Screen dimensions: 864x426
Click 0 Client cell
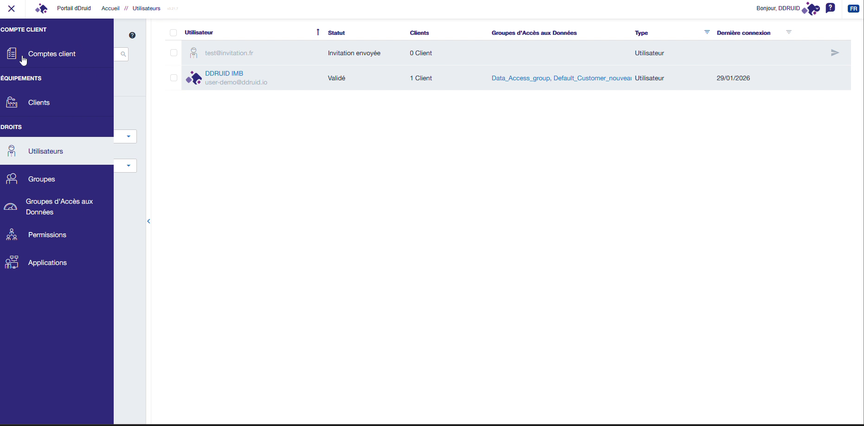tap(421, 53)
